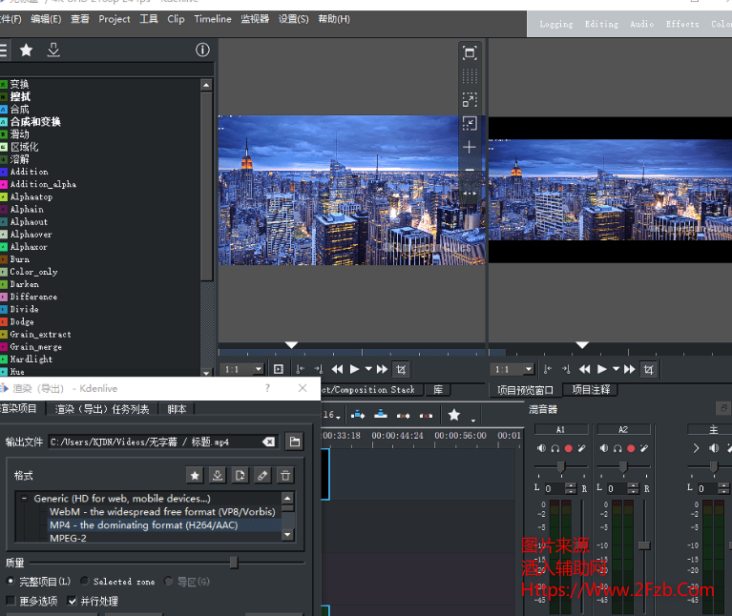The image size is (732, 616).
Task: Mute audio track A1 in mixer
Action: click(541, 448)
